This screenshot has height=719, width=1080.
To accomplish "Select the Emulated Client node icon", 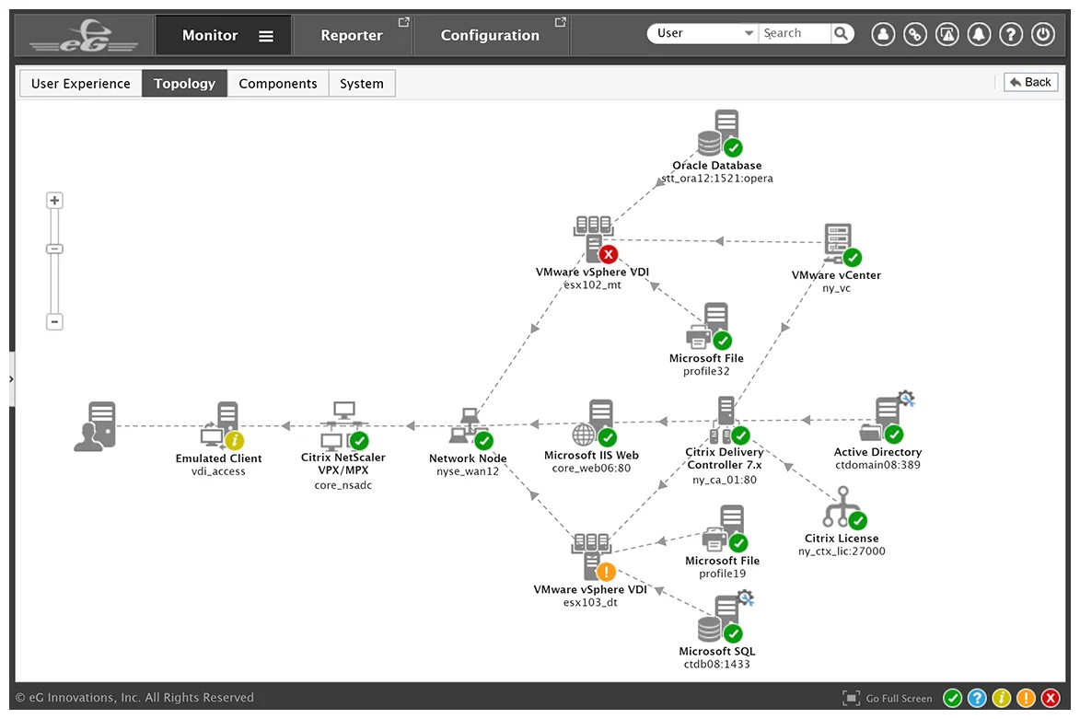I will tap(222, 425).
